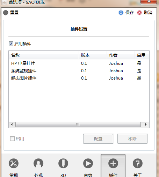This screenshot has width=159, height=177.
Task: Click the horizontal scrollbar left arrow
Action: pyautogui.click(x=12, y=124)
